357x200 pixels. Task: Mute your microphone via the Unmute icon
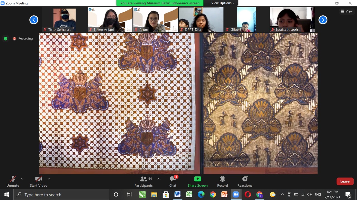tap(13, 179)
